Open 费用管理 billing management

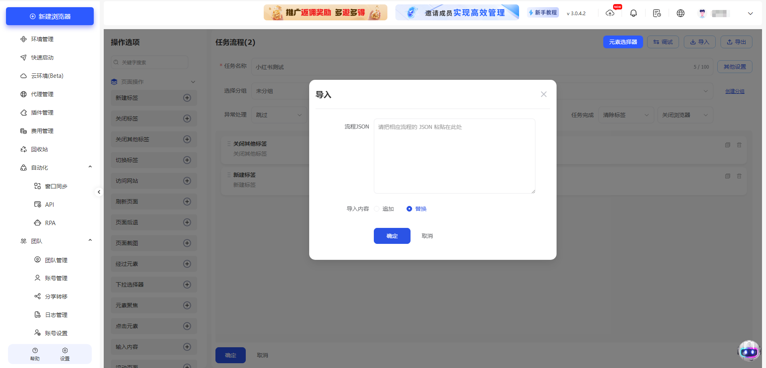point(41,131)
